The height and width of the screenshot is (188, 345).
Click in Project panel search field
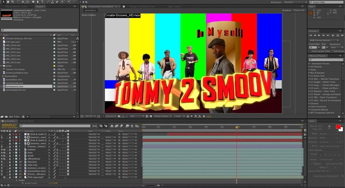click(x=39, y=30)
